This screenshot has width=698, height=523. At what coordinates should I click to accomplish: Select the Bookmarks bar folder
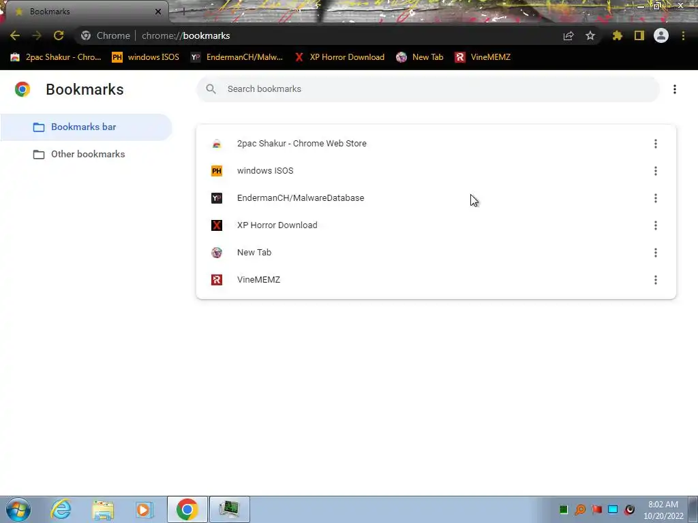[86, 127]
